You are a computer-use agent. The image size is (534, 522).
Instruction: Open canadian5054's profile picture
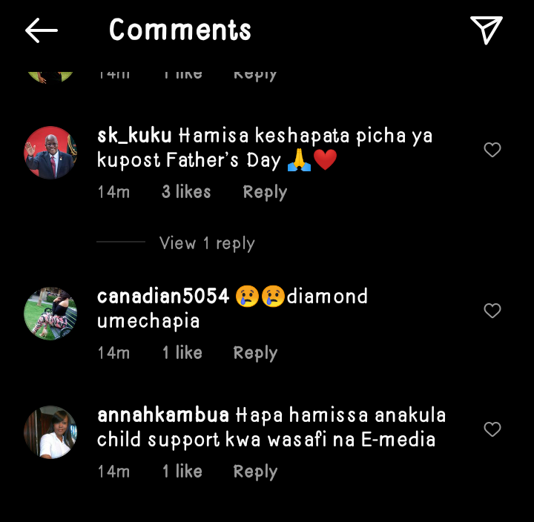point(50,313)
